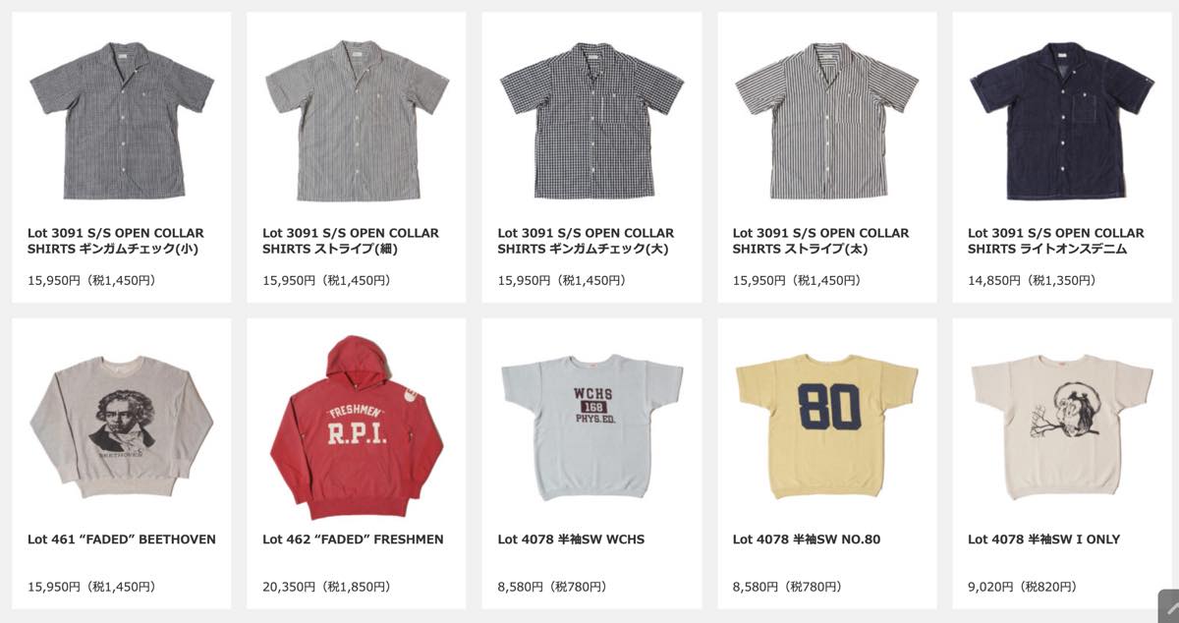The height and width of the screenshot is (623, 1179).
Task: Open Lot 3091 ギンガムチェック(小) product title
Action: [x=116, y=241]
